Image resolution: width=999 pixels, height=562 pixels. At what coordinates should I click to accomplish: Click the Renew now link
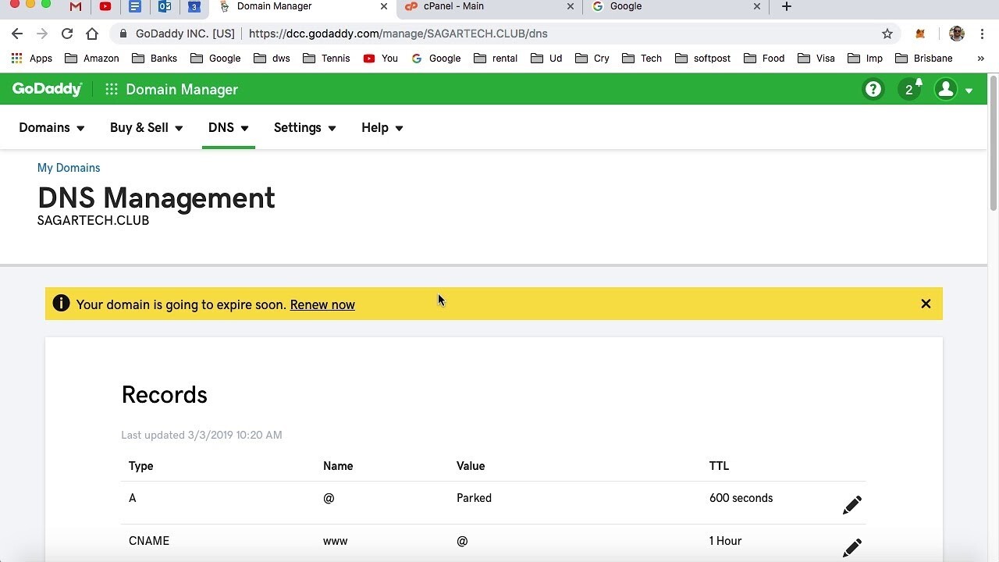point(322,304)
